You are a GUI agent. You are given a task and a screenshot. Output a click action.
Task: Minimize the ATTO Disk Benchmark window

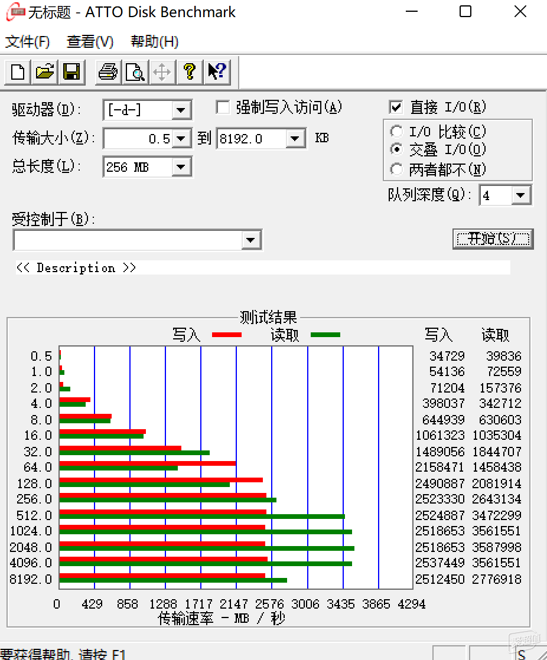(411, 11)
